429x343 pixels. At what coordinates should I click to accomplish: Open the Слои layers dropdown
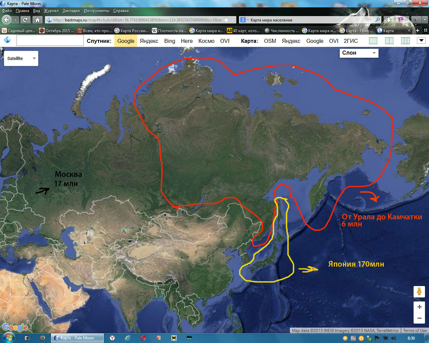point(359,53)
